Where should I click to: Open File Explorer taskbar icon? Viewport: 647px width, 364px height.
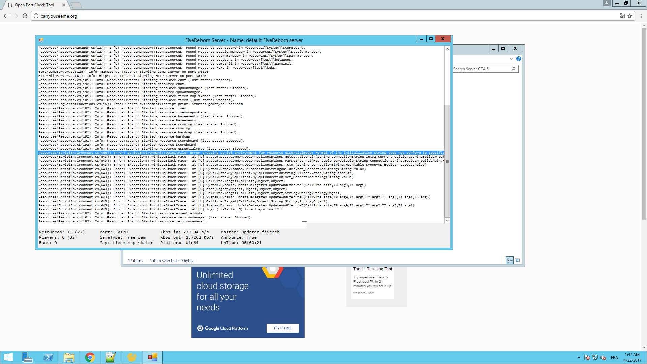69,357
